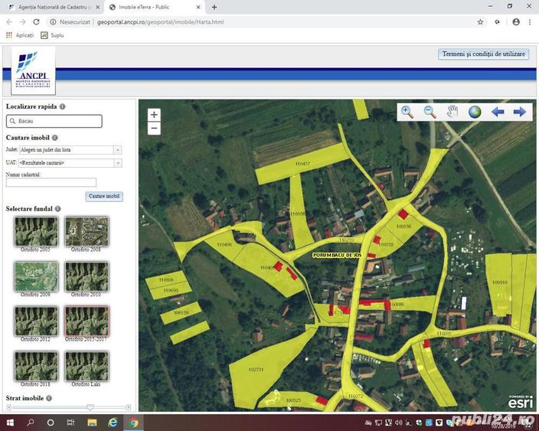Click info icon next to Strat imobile

[x=49, y=398]
